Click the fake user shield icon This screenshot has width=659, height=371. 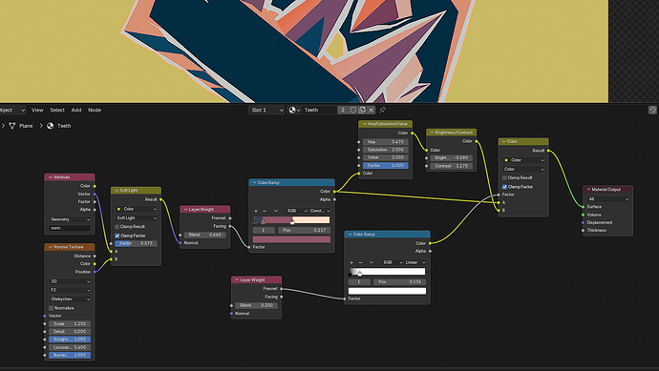(x=353, y=110)
